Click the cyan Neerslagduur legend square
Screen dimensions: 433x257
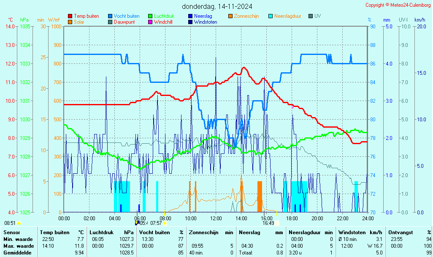coord(271,16)
